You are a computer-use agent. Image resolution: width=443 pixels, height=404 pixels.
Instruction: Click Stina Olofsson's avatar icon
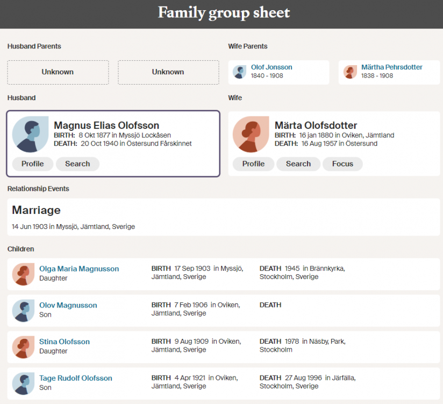point(23,347)
